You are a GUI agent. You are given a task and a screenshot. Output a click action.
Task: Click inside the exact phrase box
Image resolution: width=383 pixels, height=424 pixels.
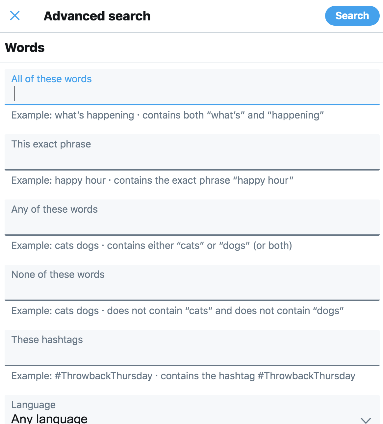pyautogui.click(x=191, y=152)
